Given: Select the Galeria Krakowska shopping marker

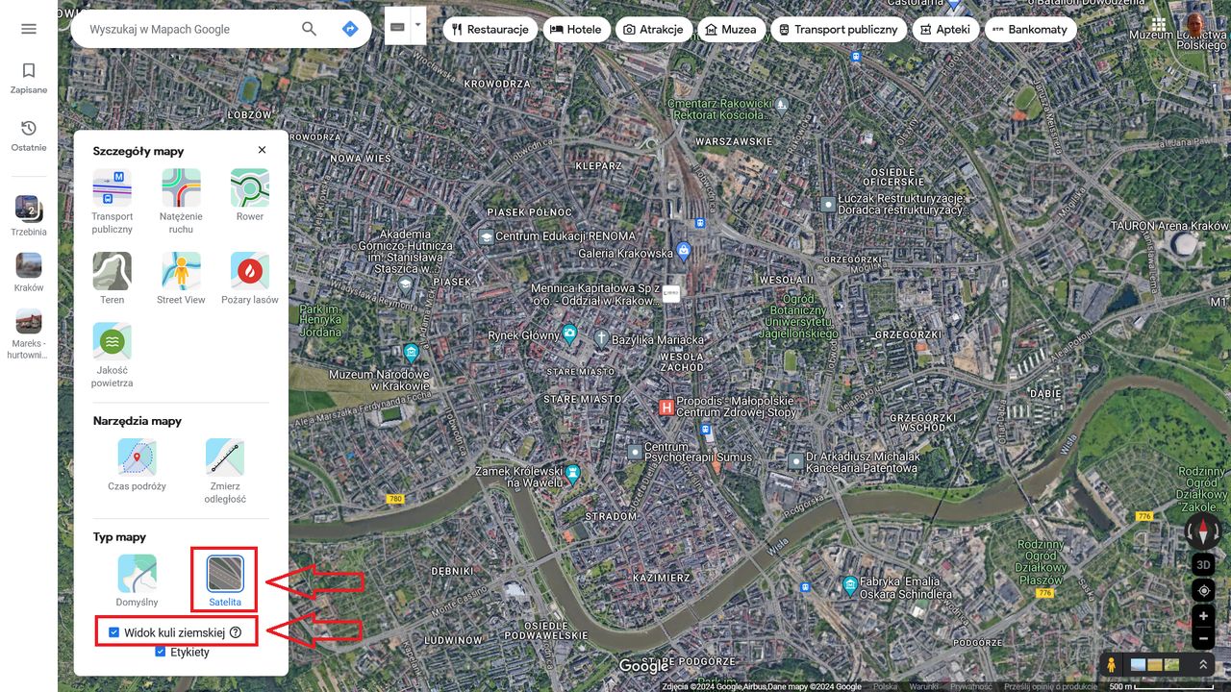Looking at the screenshot, I should tap(684, 252).
